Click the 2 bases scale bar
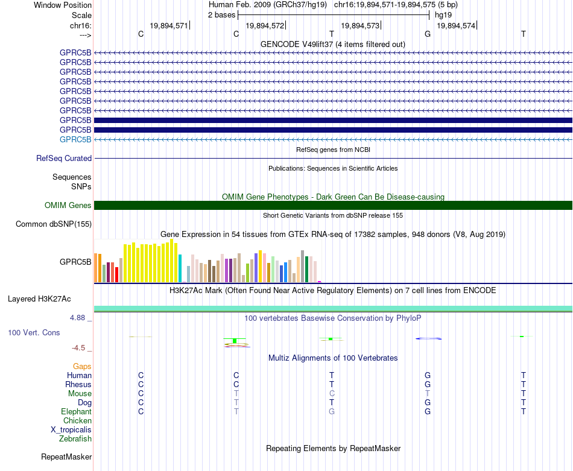 pos(334,15)
